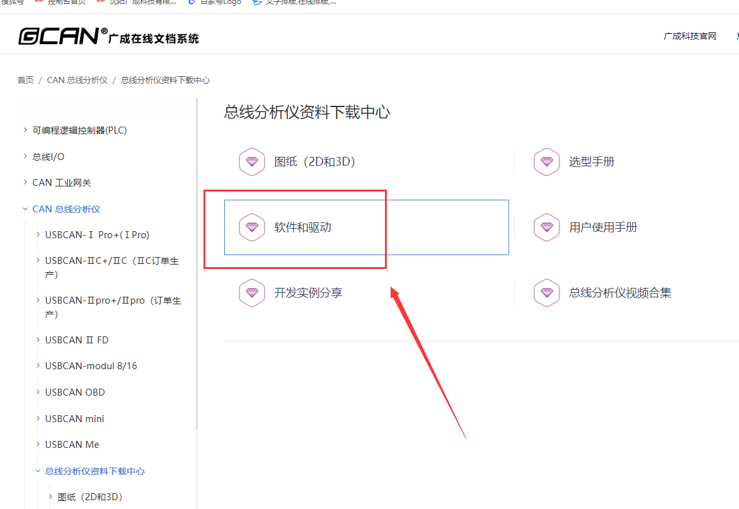Click the diamond icon beside 选型手册

tap(546, 162)
